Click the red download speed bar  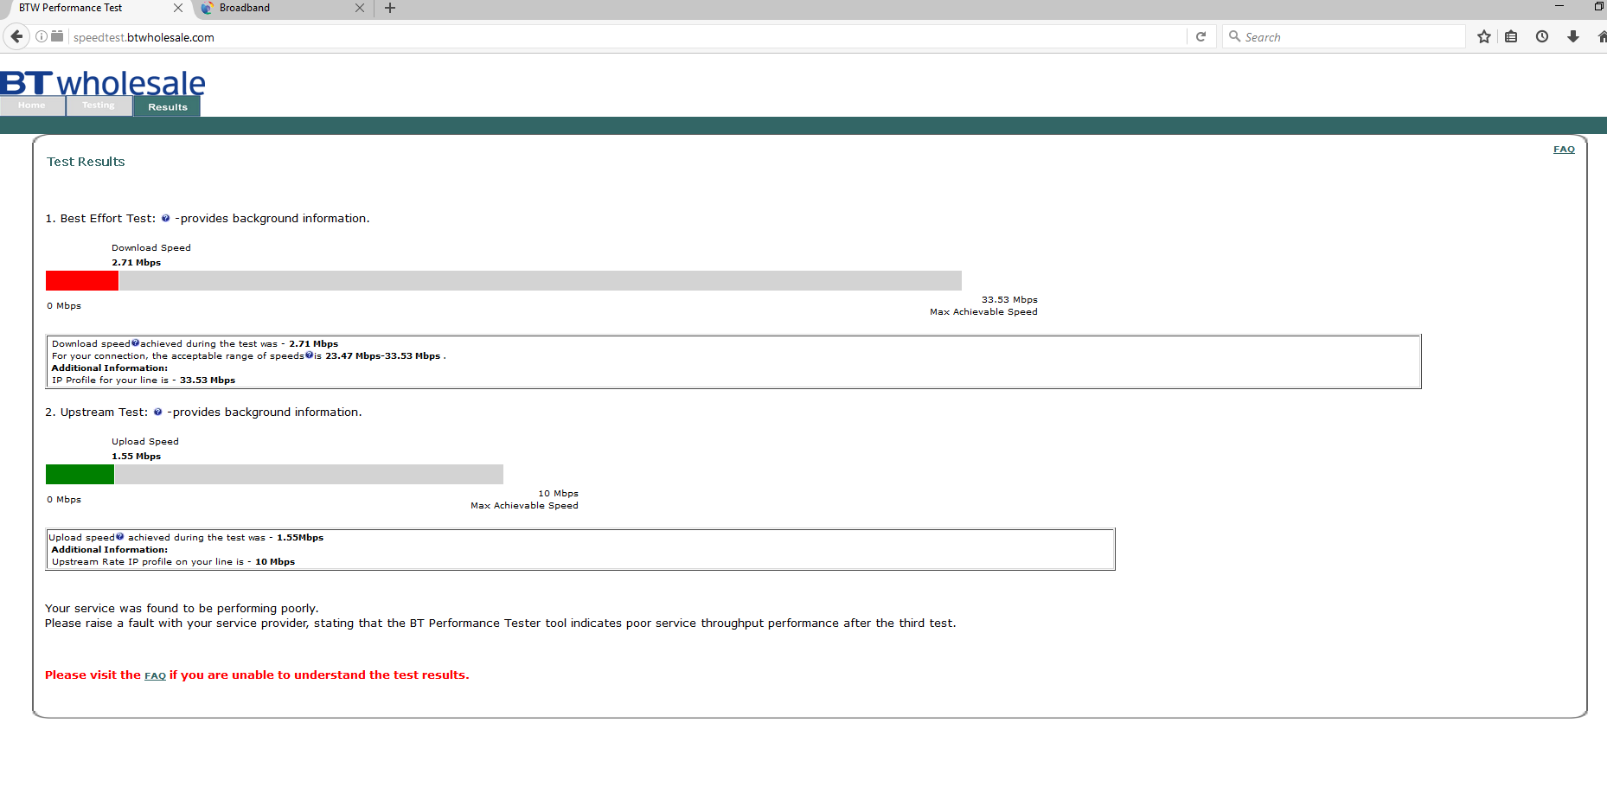tap(82, 280)
